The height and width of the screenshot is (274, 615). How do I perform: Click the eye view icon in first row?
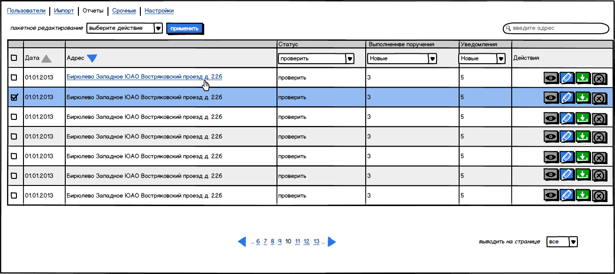tap(551, 78)
